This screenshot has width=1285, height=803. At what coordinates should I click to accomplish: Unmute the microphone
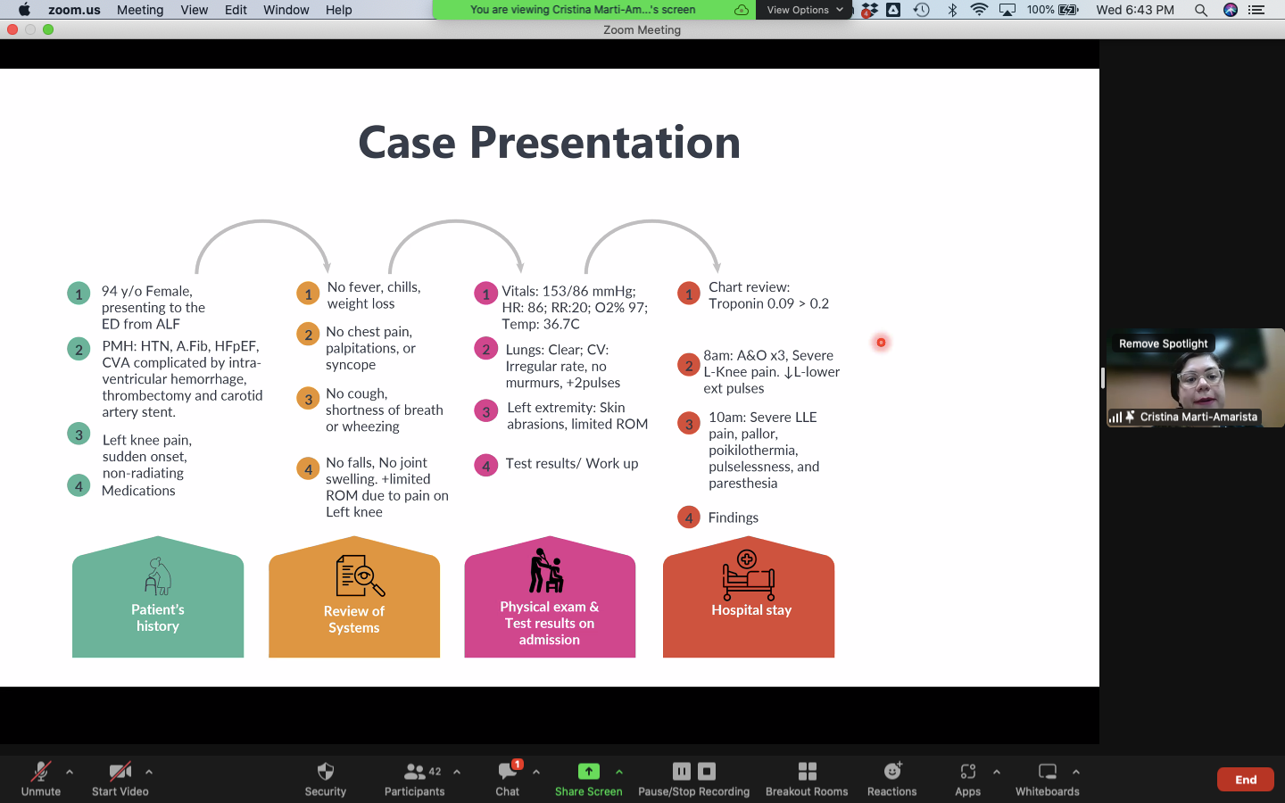point(41,778)
